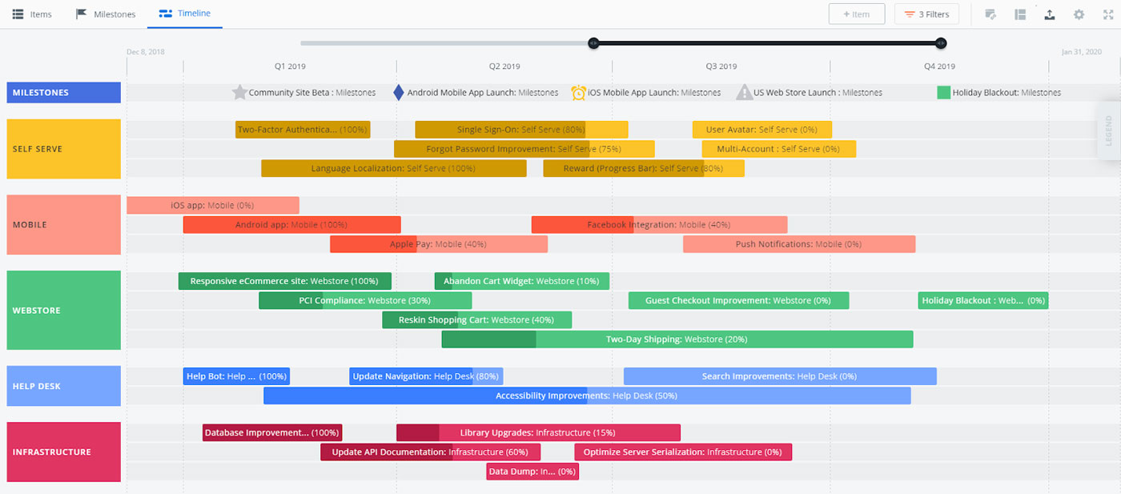1121x494 pixels.
Task: Click the Community Site Beta star milestone
Action: coord(239,92)
